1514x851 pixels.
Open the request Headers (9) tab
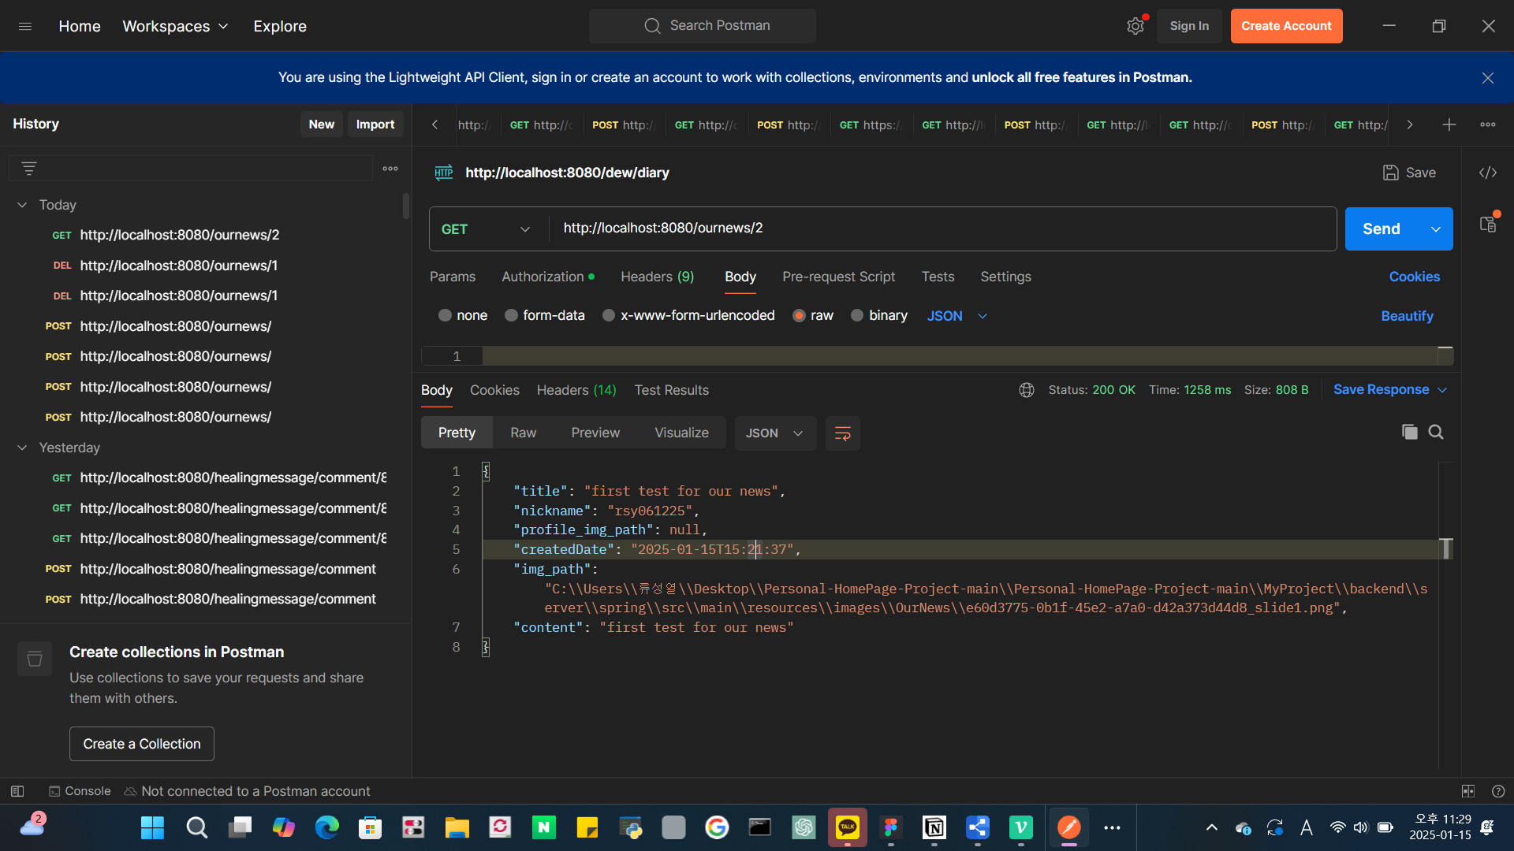click(658, 277)
